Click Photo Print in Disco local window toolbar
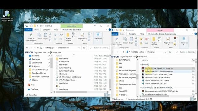 tap(55, 52)
